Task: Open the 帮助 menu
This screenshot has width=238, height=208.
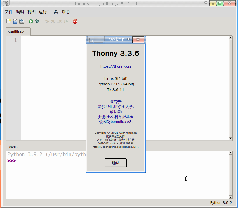Action: click(66, 12)
